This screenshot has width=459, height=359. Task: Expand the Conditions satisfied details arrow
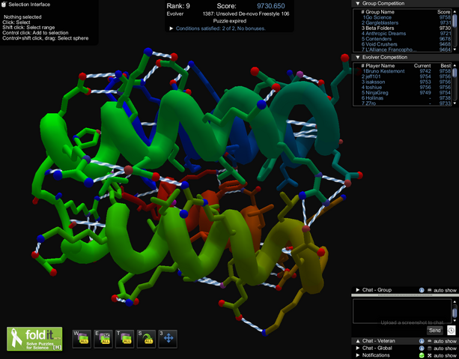pyautogui.click(x=171, y=28)
